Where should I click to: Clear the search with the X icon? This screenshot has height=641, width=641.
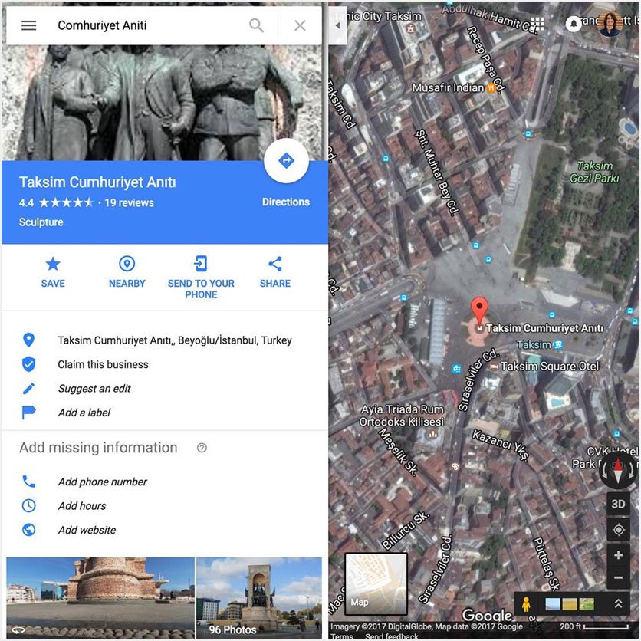tap(300, 26)
